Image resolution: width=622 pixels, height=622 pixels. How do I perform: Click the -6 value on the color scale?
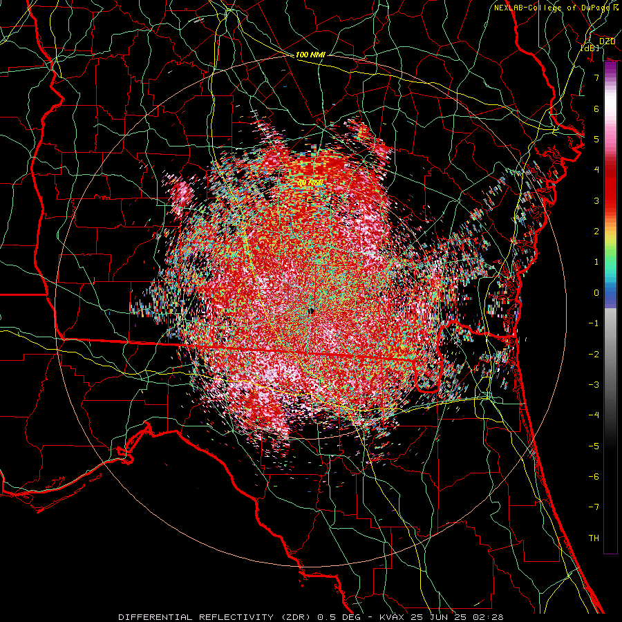(x=594, y=477)
